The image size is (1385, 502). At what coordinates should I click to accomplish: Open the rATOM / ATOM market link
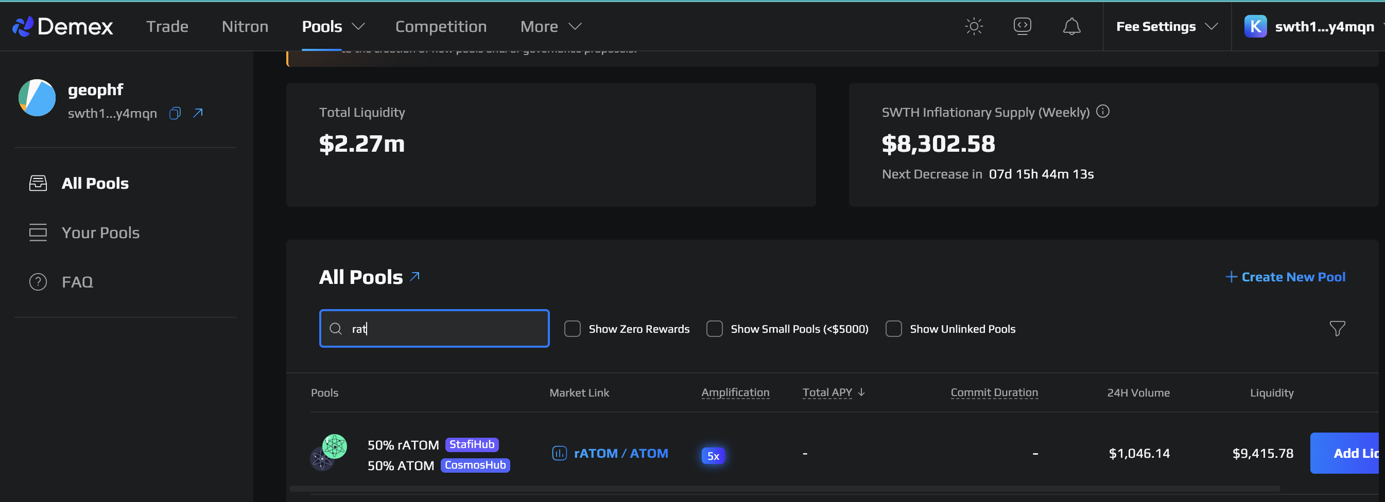[621, 453]
